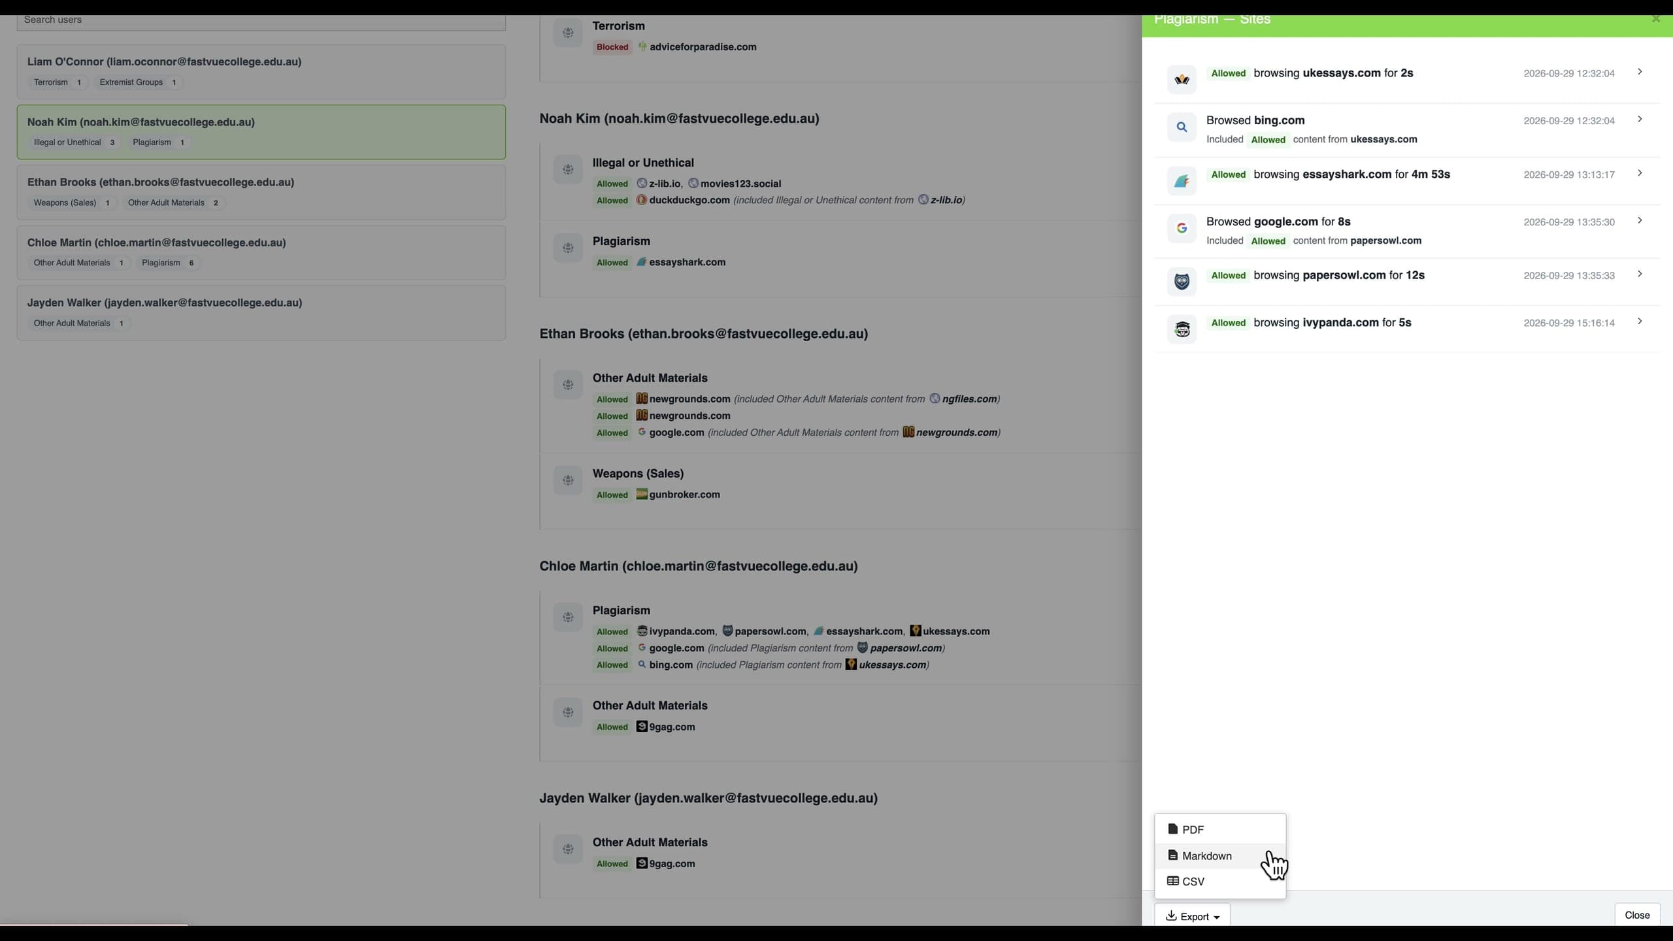This screenshot has width=1673, height=941.
Task: Select Ethan Brooks user card
Action: click(261, 192)
